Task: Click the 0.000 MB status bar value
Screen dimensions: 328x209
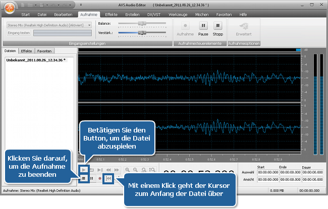Action: [x=277, y=191]
